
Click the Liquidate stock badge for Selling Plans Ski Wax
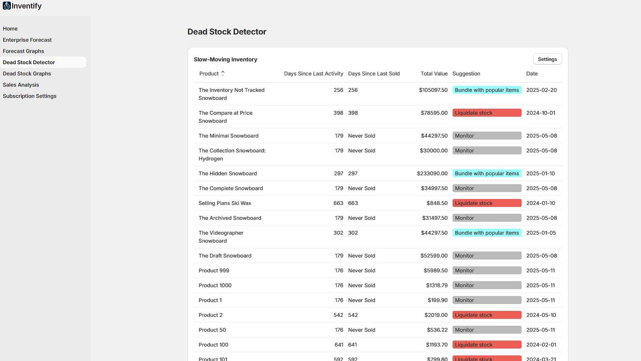[x=487, y=203]
